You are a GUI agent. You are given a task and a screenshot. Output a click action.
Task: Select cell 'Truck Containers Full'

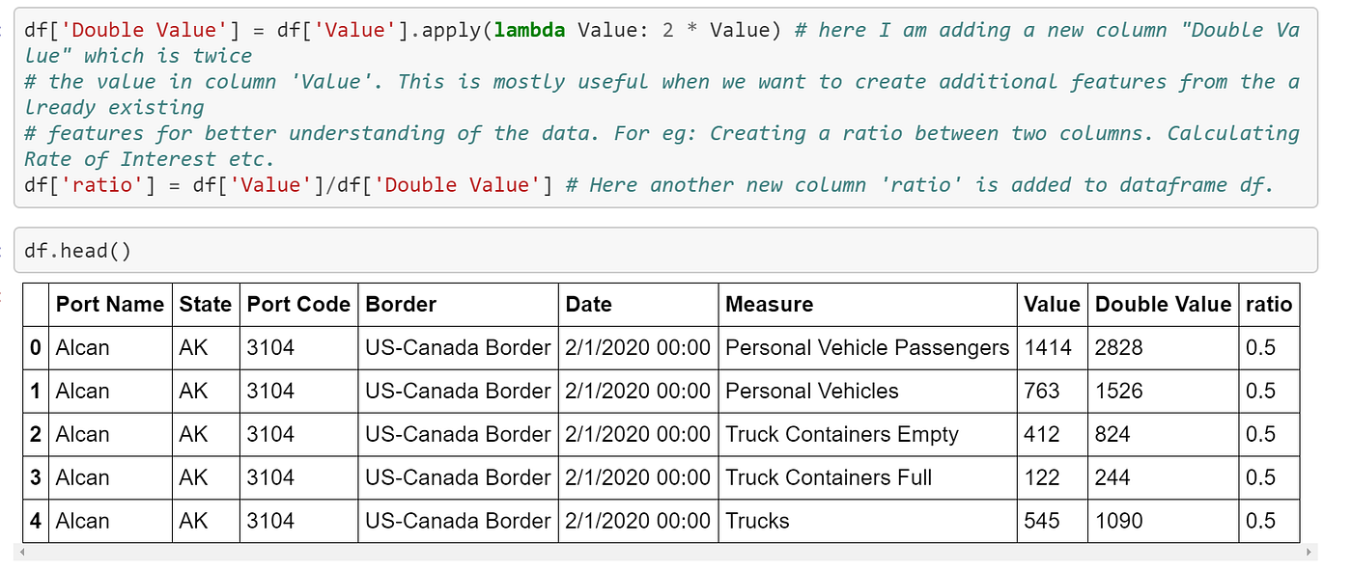[867, 477]
